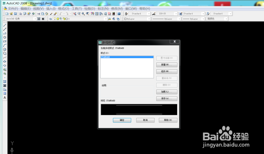Expand the AutoCAD 经典 workspace dropdown
Image resolution: width=264 pixels, height=154 pixels.
pos(35,19)
